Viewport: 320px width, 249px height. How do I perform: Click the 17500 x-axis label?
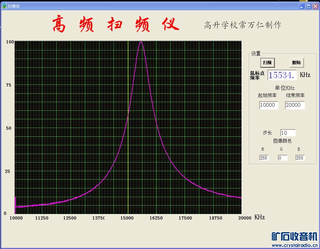tap(185, 218)
